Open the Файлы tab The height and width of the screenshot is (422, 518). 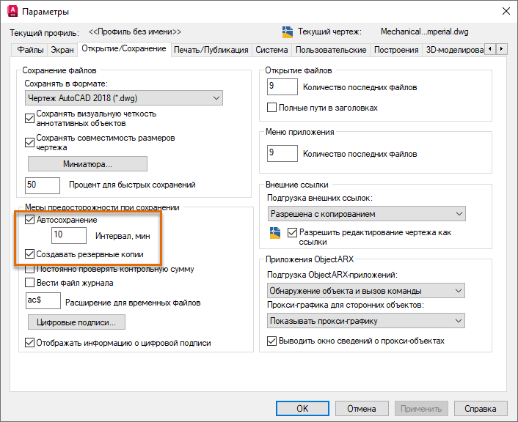(30, 50)
